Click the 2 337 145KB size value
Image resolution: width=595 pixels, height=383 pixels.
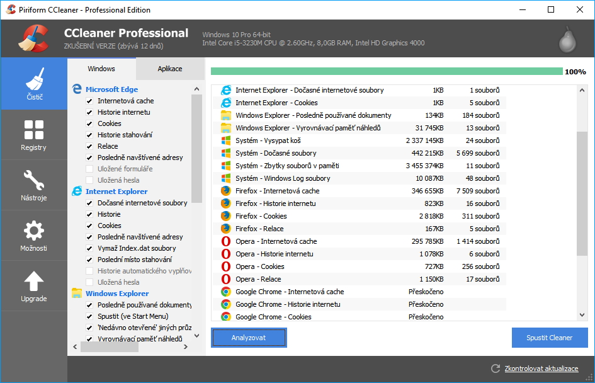pyautogui.click(x=424, y=140)
